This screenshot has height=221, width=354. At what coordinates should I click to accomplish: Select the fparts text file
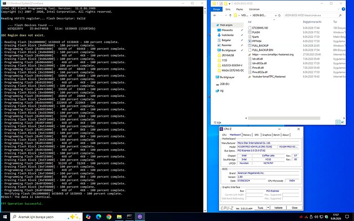point(255,37)
